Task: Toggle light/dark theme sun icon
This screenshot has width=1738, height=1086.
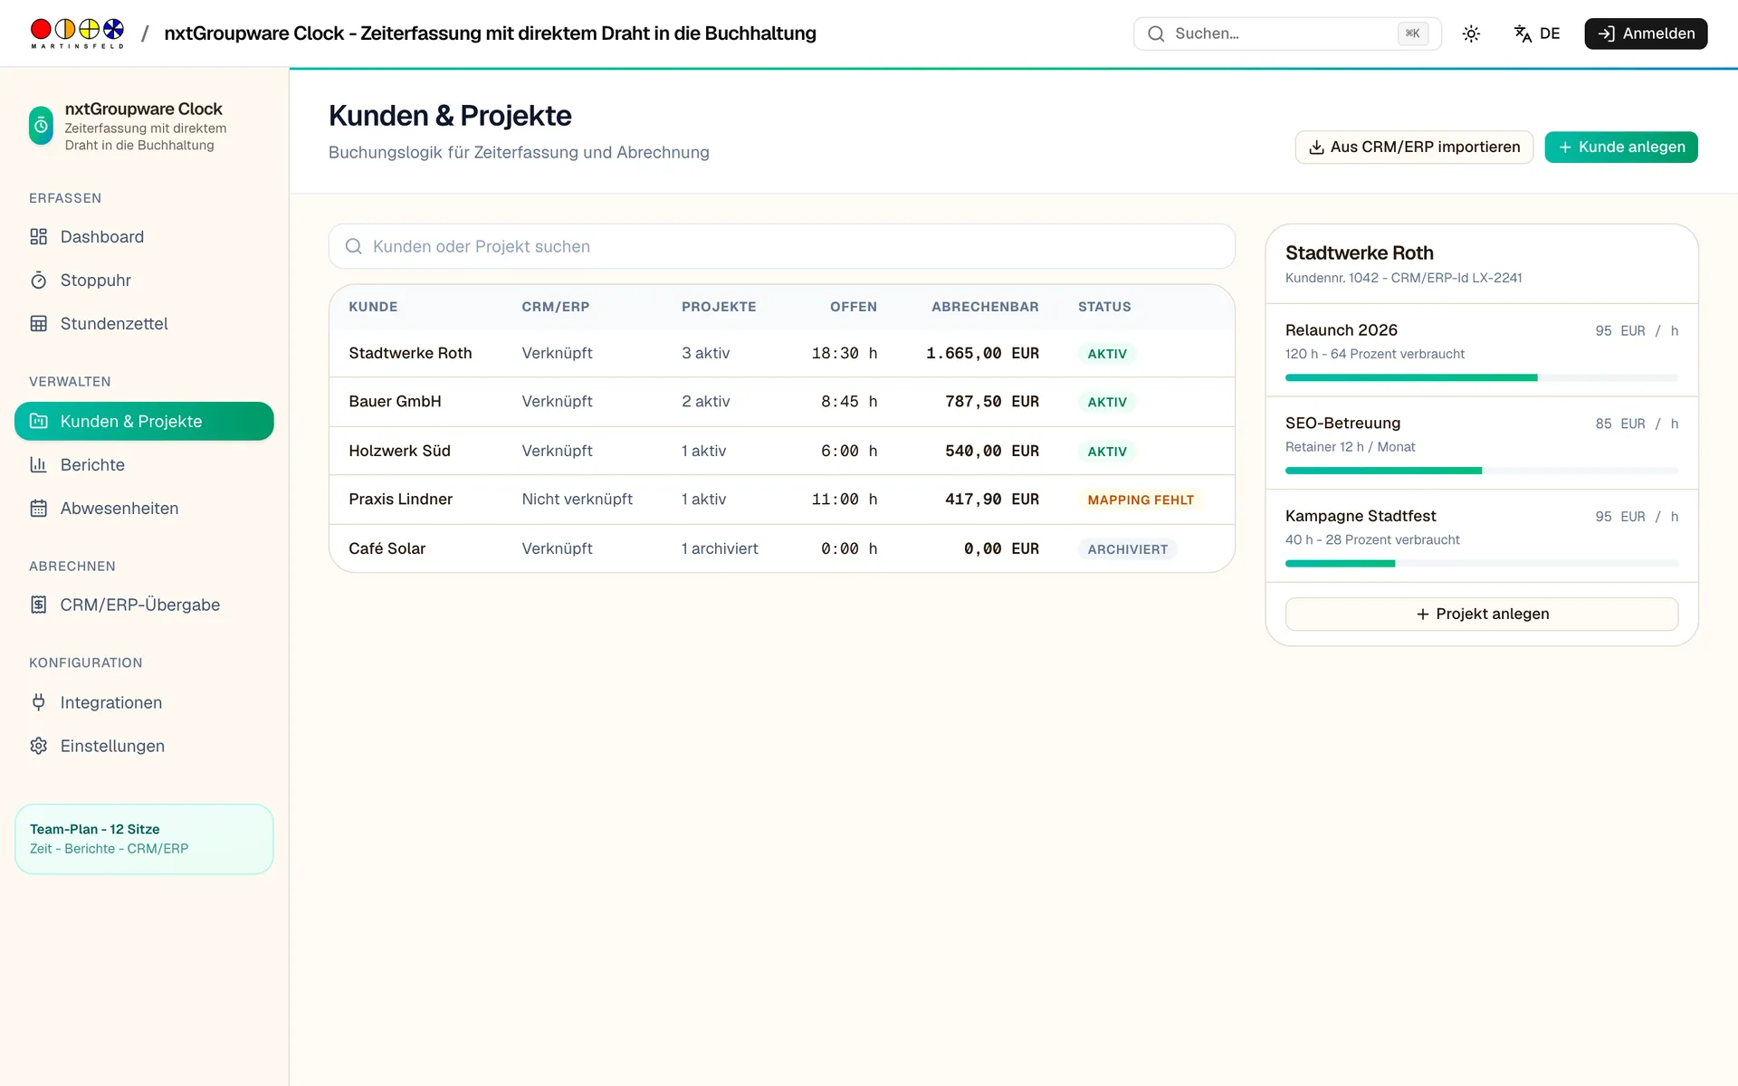Action: 1471,33
